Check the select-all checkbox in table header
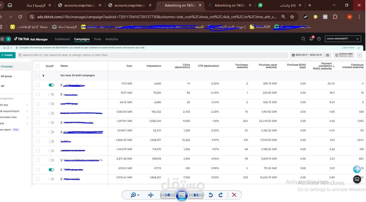This screenshot has width=366, height=202. pos(38,66)
